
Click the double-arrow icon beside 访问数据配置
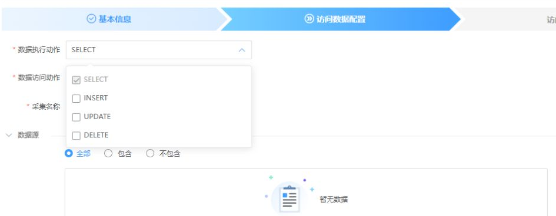tap(309, 19)
